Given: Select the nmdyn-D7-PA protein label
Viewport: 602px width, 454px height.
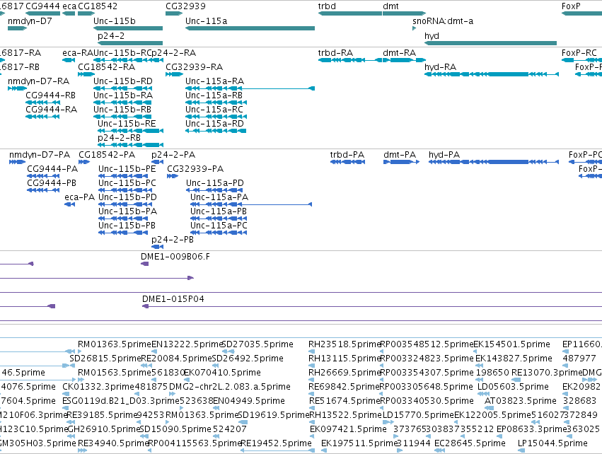Looking at the screenshot, I should point(40,155).
